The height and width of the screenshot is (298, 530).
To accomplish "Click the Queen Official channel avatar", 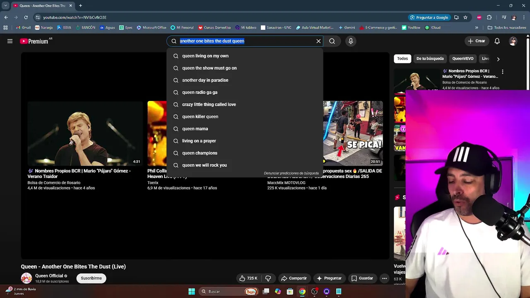I will click(x=26, y=278).
